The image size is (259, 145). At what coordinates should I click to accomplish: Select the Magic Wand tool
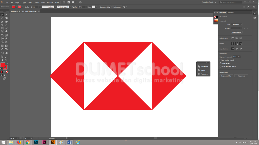[2, 18]
